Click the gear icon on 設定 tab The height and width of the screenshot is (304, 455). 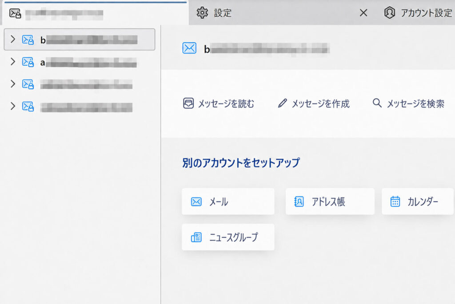(x=202, y=13)
